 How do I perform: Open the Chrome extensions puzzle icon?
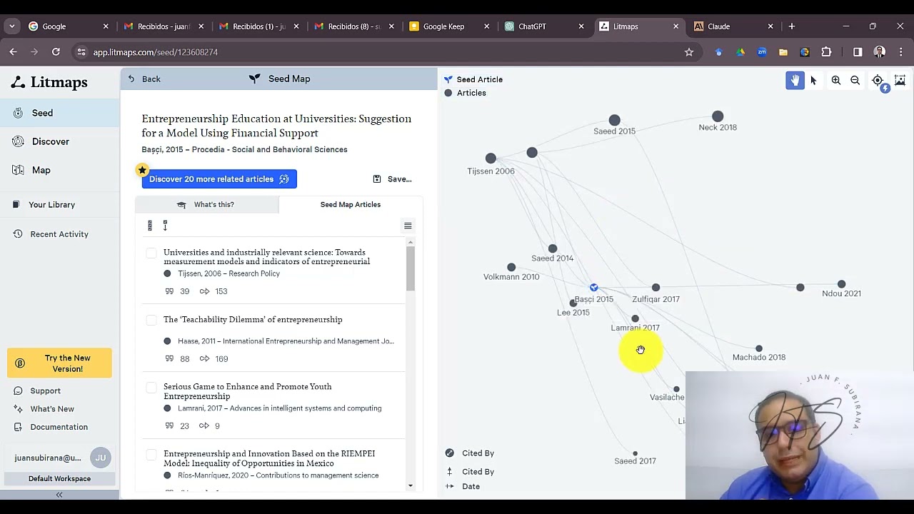click(x=826, y=52)
